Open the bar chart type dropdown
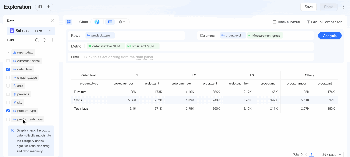This screenshot has width=350, height=157. pos(122,22)
